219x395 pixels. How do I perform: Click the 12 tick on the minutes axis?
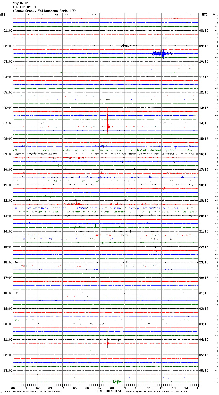click(x=161, y=388)
